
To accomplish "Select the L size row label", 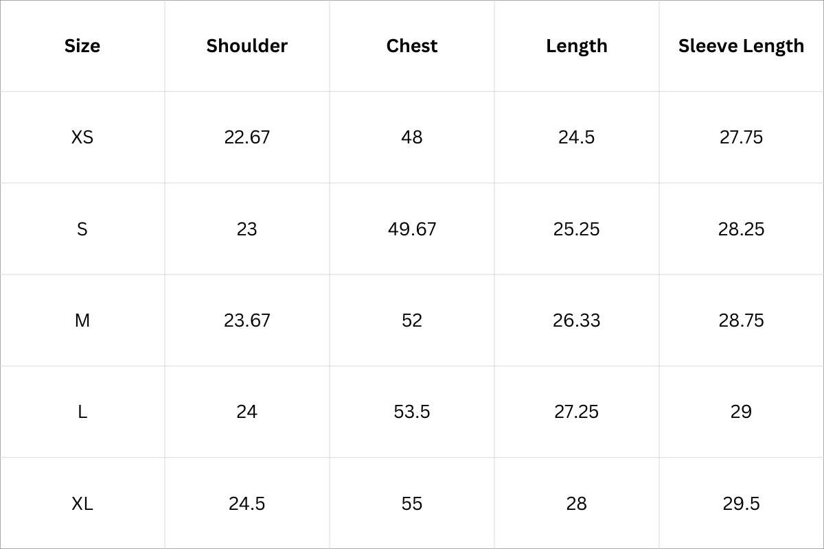I will 82,412.
